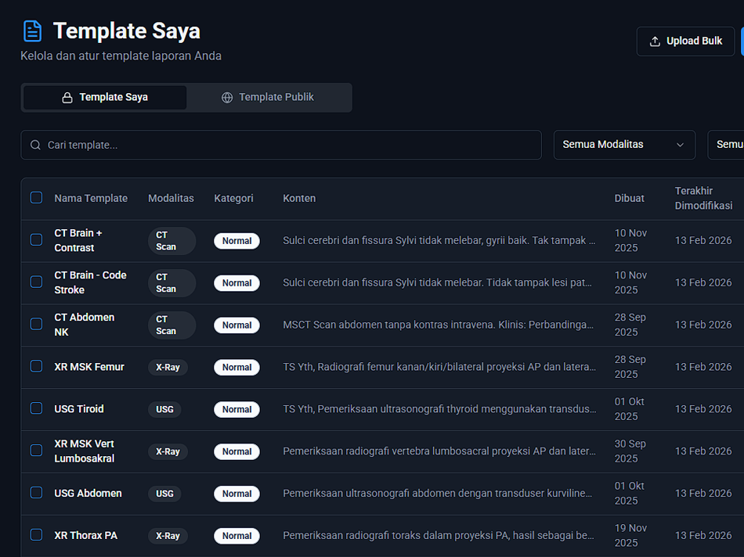The image size is (744, 557).
Task: Focus the Cari template search field
Action: (281, 145)
